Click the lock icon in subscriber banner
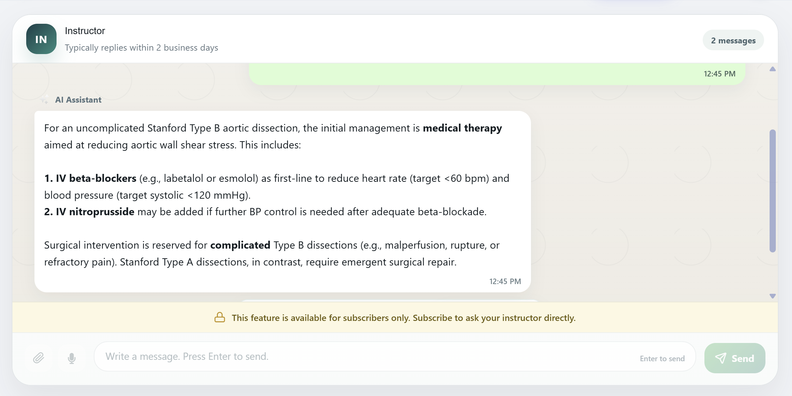Screen dimensions: 792x396 point(220,317)
